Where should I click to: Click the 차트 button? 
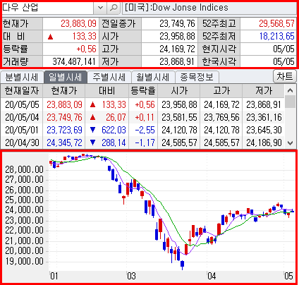click(285, 76)
